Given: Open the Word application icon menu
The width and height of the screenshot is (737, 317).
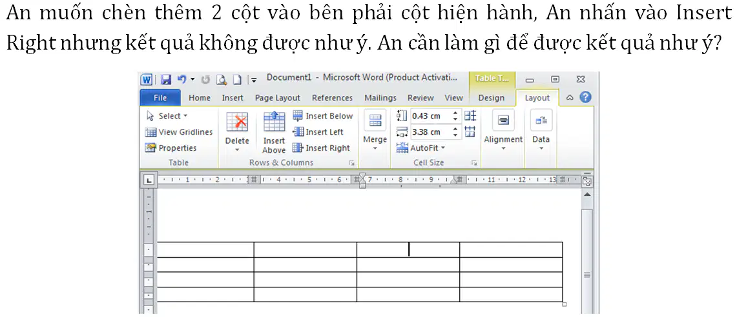Looking at the screenshot, I should [x=147, y=79].
